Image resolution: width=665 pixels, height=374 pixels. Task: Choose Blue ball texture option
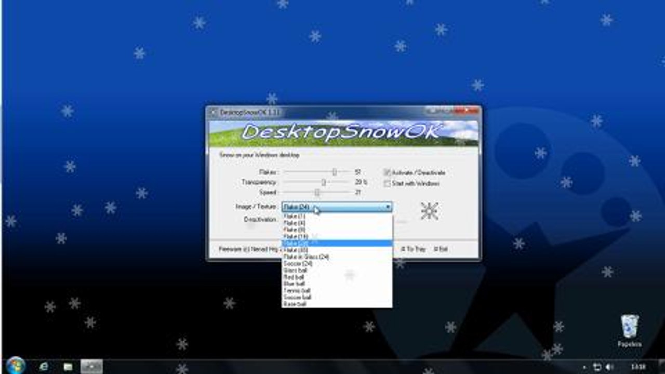337,284
